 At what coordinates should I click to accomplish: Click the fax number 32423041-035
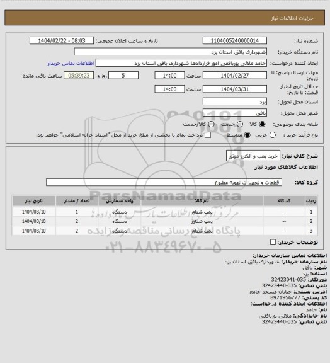(x=288, y=280)
